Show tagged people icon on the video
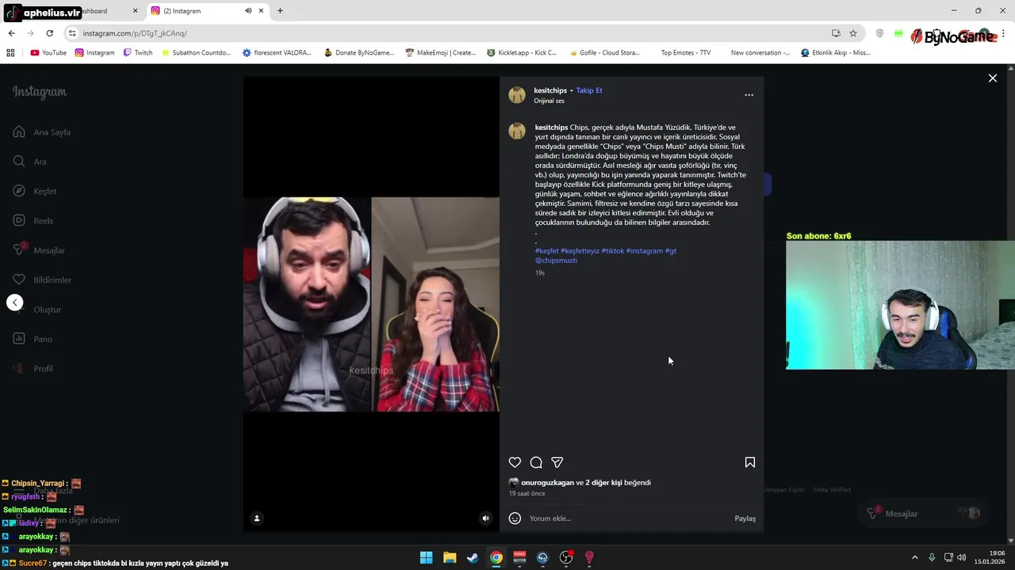Screen dimensions: 1015x570 pyautogui.click(x=256, y=519)
